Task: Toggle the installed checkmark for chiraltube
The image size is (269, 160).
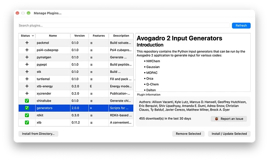Action: coord(27,101)
